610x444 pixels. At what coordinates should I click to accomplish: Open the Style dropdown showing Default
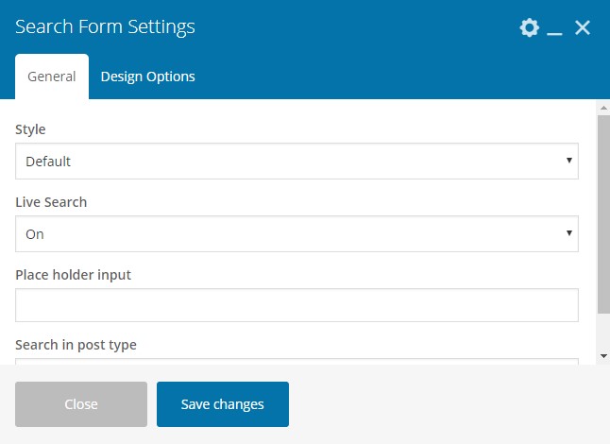[x=297, y=162]
